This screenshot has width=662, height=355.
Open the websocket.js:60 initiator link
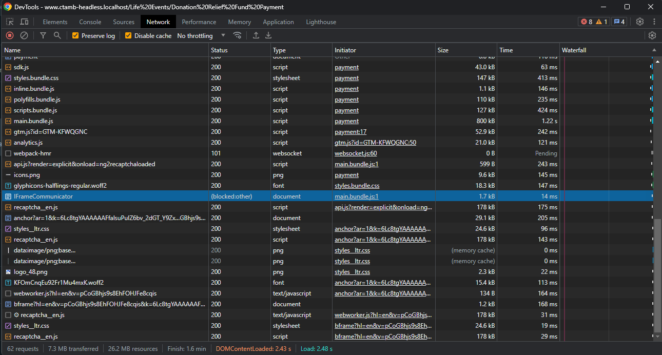(356, 153)
